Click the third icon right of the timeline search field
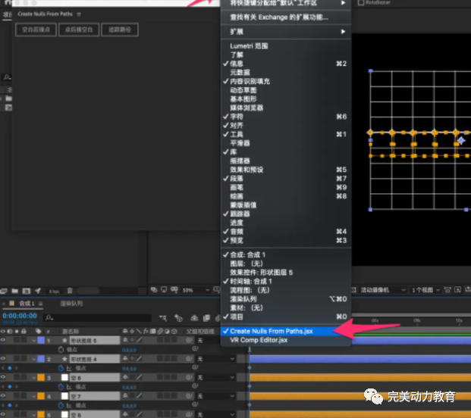 coord(194,318)
